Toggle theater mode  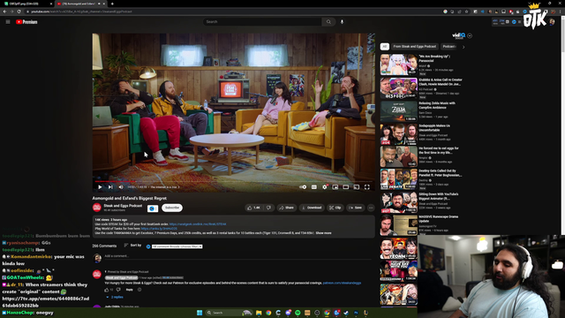[345, 186]
